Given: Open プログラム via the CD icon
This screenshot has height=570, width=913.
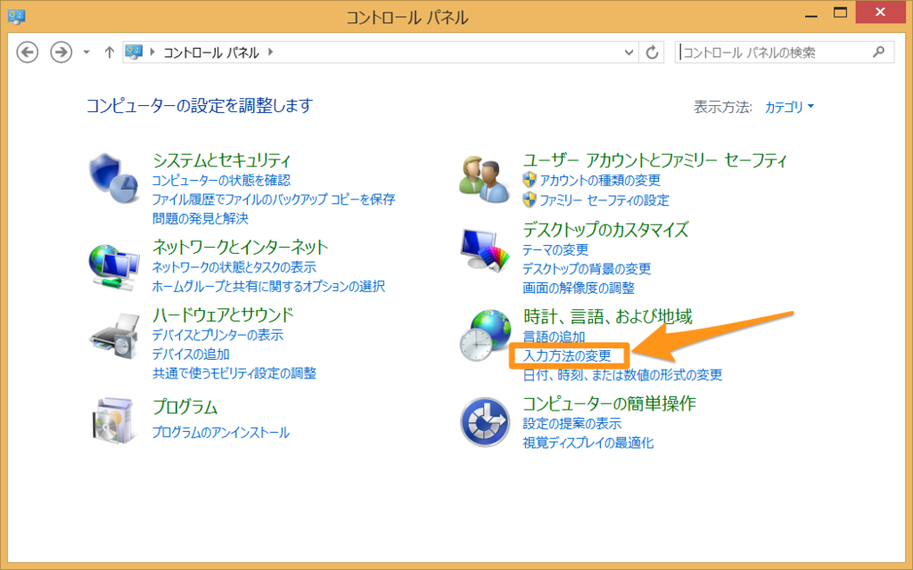Looking at the screenshot, I should click(x=114, y=422).
